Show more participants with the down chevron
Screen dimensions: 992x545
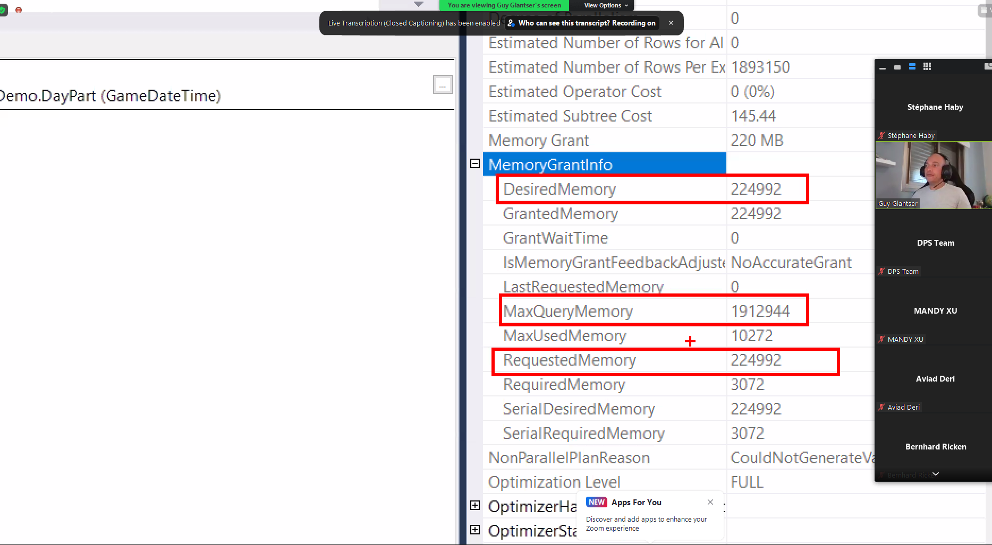coord(936,474)
